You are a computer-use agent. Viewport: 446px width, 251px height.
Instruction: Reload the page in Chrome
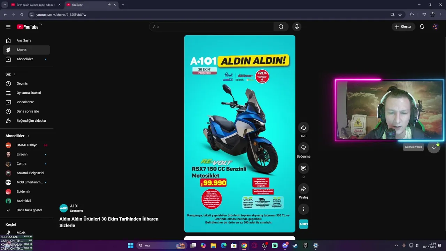click(x=22, y=15)
